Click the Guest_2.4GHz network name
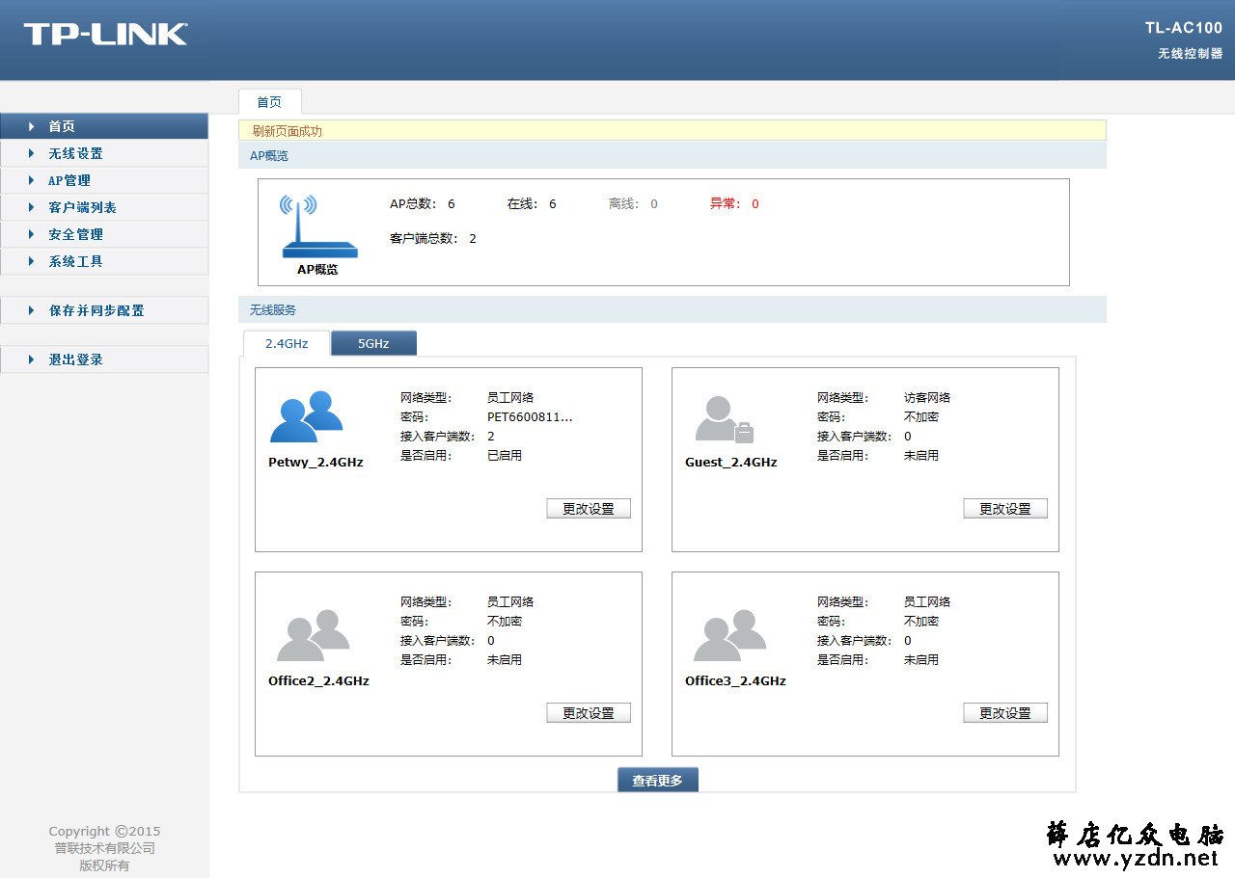This screenshot has width=1235, height=878. [x=731, y=463]
